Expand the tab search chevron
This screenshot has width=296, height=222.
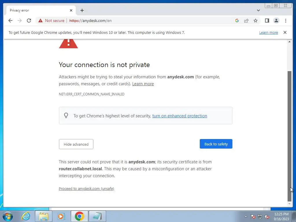(x=258, y=10)
